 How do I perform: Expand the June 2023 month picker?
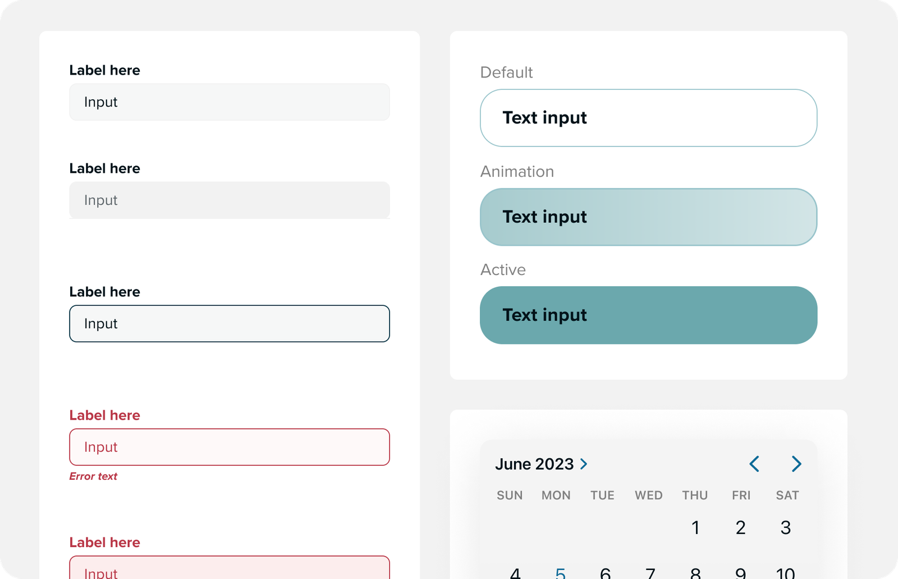click(x=584, y=464)
